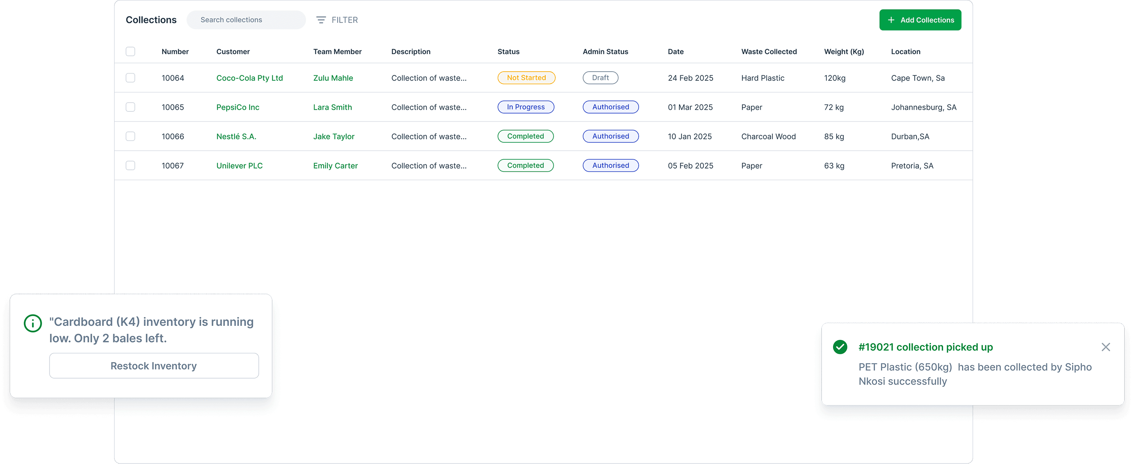Click the Draft admin status pill
Viewport: 1133px width, 464px height.
[600, 78]
